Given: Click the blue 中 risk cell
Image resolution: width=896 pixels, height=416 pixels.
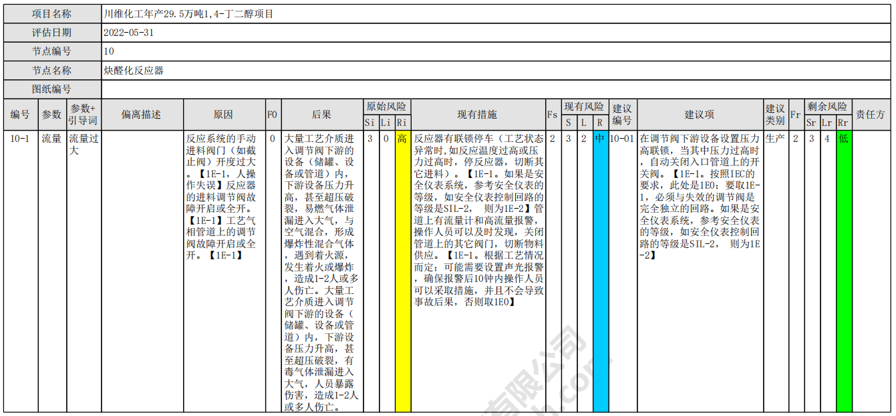Looking at the screenshot, I should pyautogui.click(x=600, y=271).
